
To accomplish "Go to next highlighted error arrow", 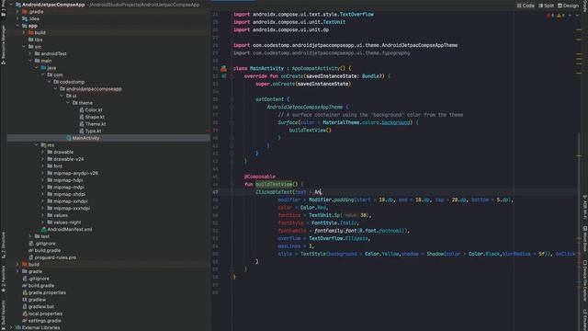I will (x=577, y=16).
